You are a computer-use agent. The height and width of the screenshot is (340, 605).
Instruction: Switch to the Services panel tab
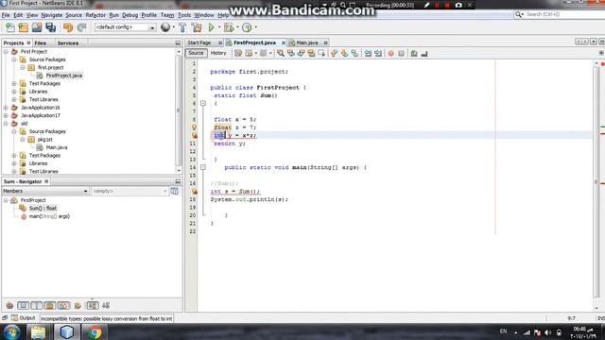click(x=68, y=43)
